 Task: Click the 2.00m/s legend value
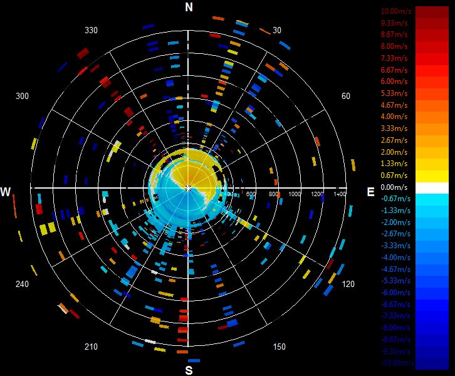click(x=394, y=152)
